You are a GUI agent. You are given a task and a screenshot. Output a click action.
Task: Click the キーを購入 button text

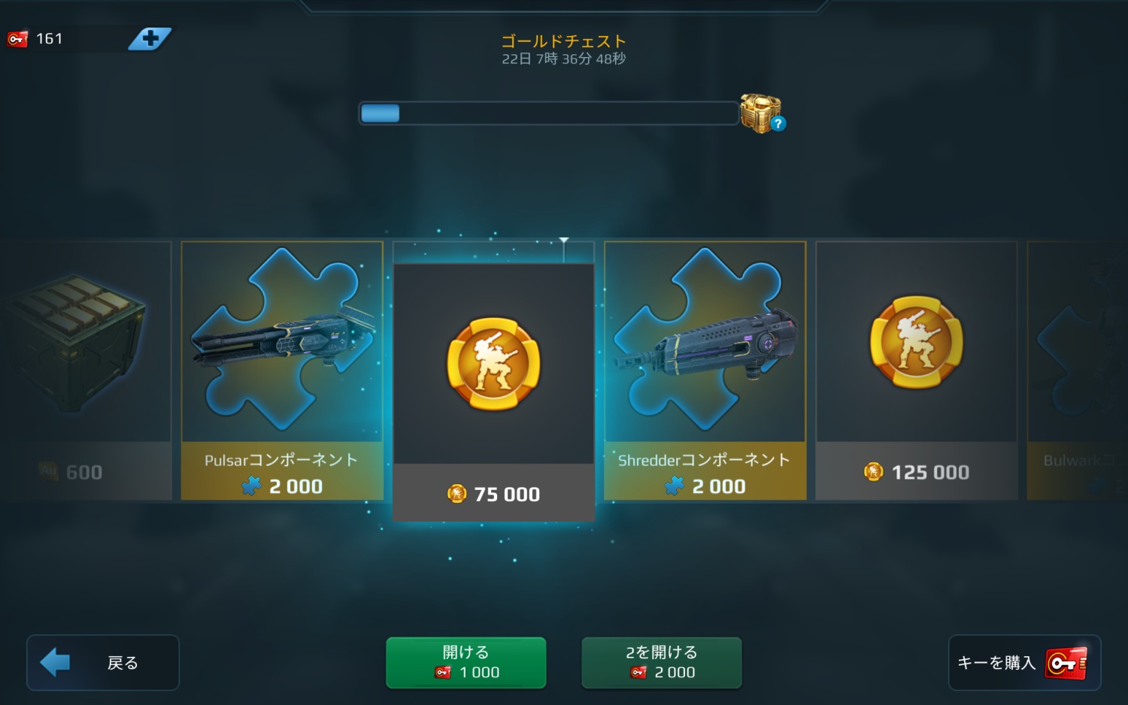[x=996, y=663]
